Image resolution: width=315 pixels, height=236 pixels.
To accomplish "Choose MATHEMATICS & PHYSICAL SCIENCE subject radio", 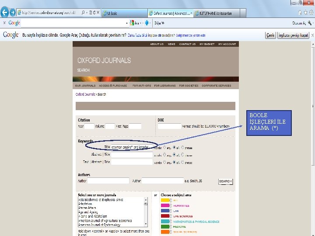I will (171, 222).
